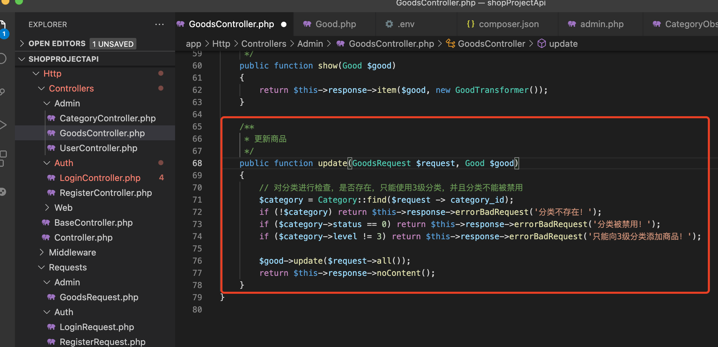718x347 pixels.
Task: Click PHP icon next to LoginController.php
Action: [x=52, y=178]
